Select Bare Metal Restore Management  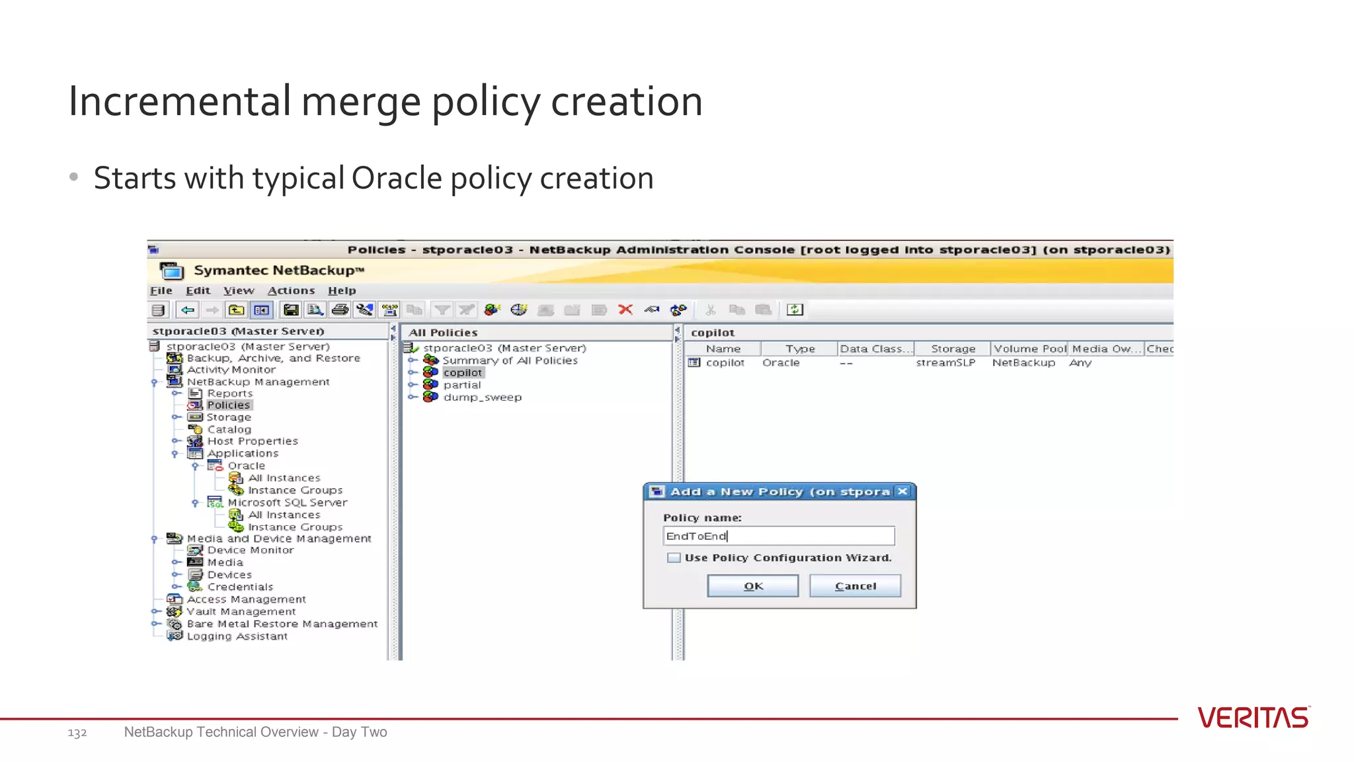click(x=282, y=624)
